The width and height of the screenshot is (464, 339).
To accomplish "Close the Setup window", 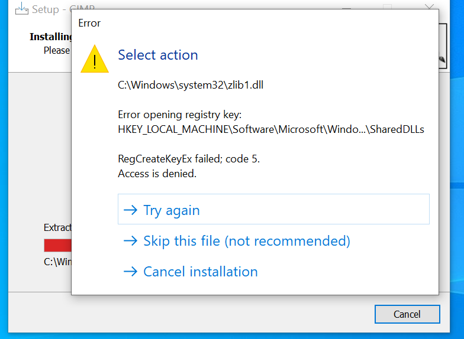I will tap(430, 8).
